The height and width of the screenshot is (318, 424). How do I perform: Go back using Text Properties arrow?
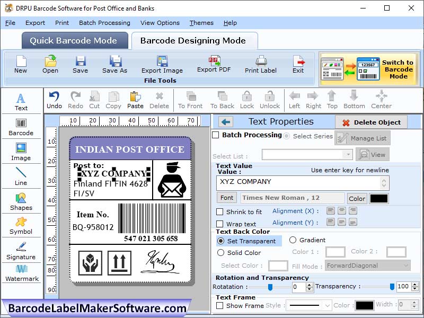click(226, 122)
